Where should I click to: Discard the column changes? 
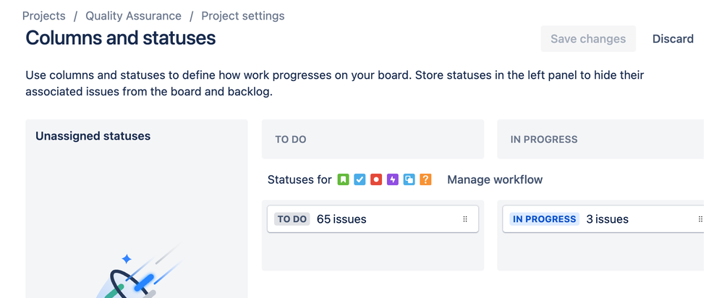(x=673, y=39)
